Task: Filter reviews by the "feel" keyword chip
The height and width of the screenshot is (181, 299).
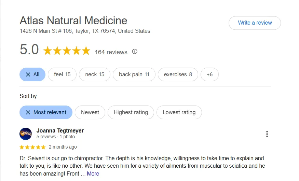Action: click(62, 74)
